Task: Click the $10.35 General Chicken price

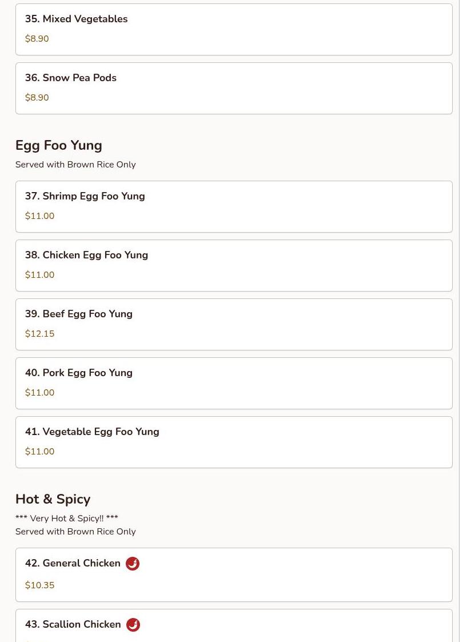Action: pyautogui.click(x=39, y=585)
